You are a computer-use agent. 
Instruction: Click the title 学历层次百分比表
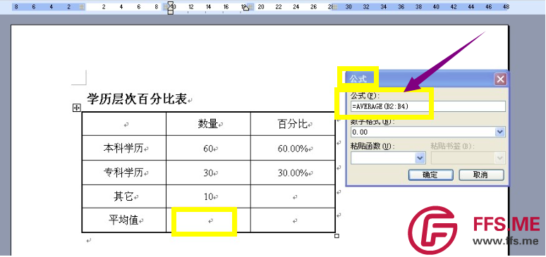137,99
